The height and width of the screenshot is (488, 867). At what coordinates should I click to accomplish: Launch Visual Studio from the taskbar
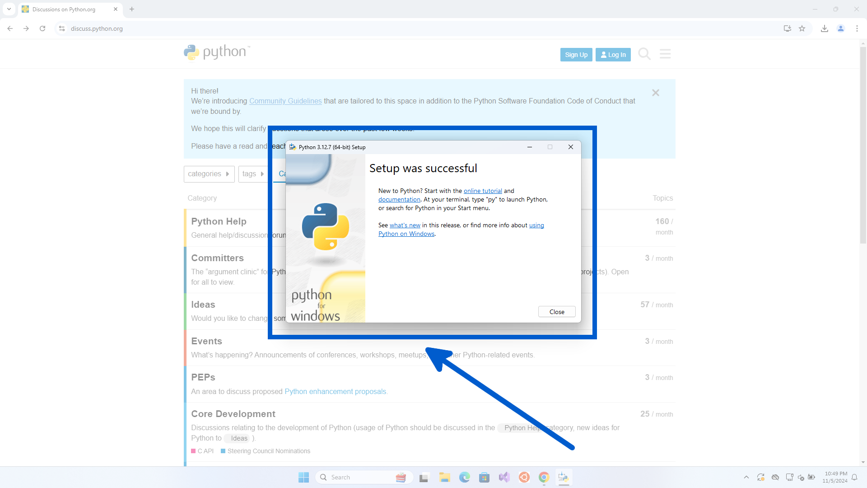[504, 477]
